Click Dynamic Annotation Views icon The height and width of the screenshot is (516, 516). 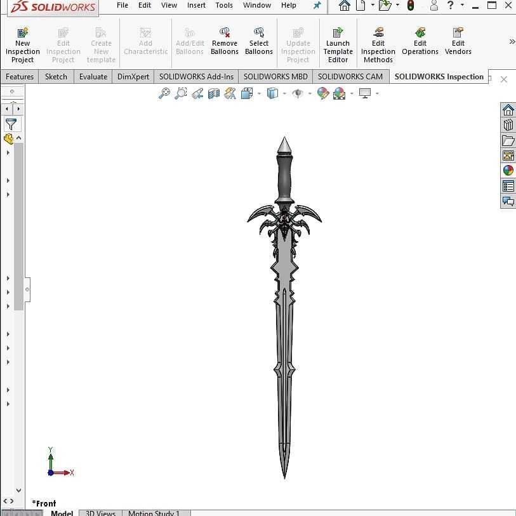click(x=230, y=93)
